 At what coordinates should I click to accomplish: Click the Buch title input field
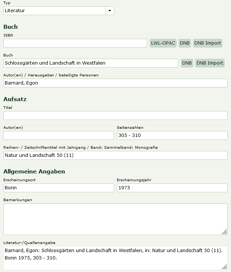pos(91,63)
